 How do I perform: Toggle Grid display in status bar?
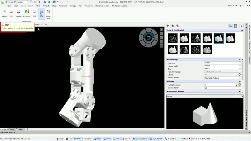click(x=69, y=139)
